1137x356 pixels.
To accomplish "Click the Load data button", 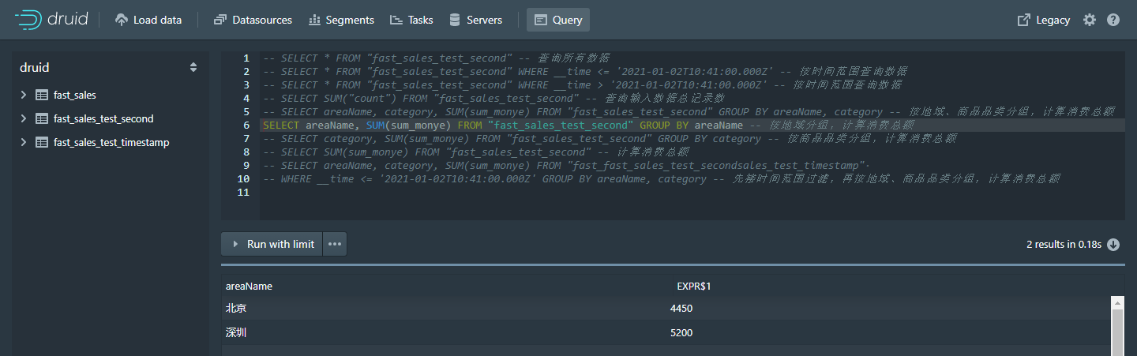I will tap(148, 20).
